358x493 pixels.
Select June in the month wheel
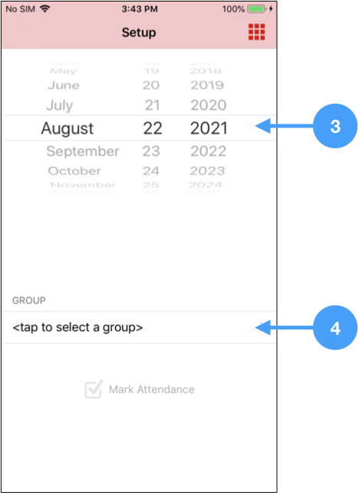(64, 85)
